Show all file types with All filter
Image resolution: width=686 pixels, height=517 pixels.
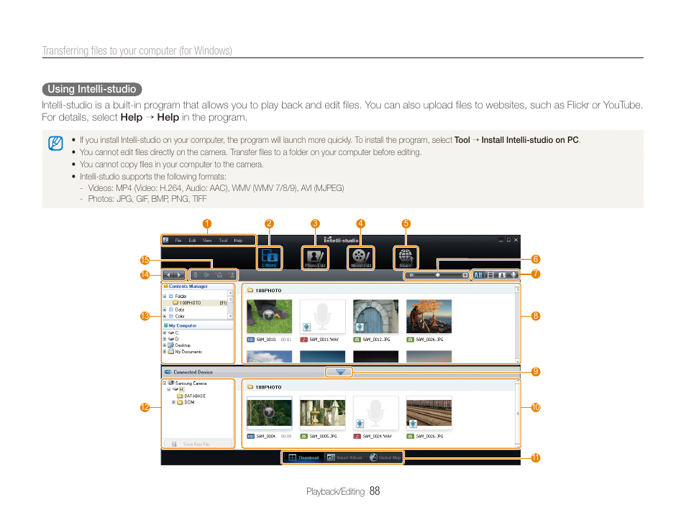click(478, 275)
